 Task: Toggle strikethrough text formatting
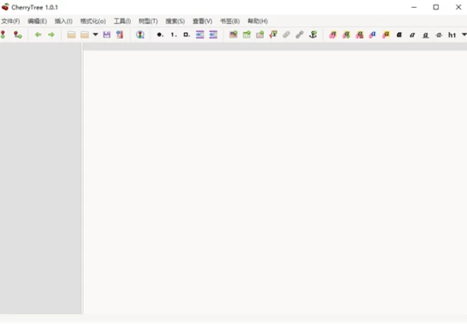(438, 35)
